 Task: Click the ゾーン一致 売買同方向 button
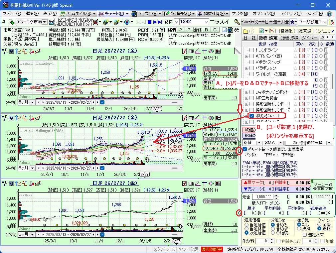[322, 186]
